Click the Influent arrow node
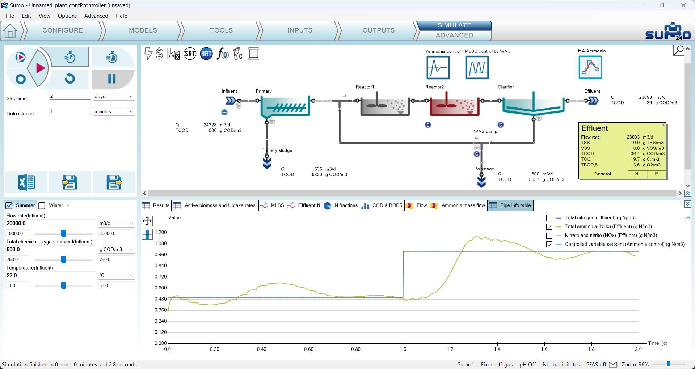The height and width of the screenshot is (369, 695). coord(231,101)
